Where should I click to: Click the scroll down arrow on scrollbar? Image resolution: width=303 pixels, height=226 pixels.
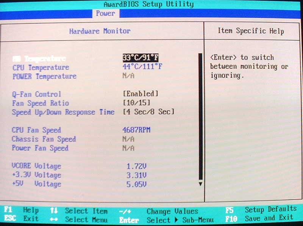pyautogui.click(x=200, y=184)
